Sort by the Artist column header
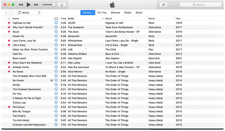 [71, 18]
